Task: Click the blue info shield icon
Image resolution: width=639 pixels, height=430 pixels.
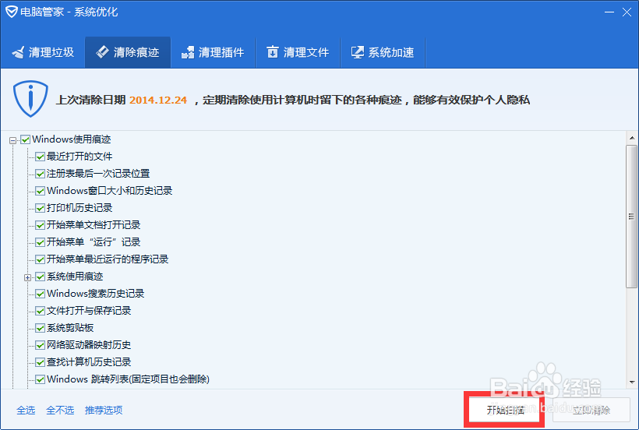Action: 30,98
